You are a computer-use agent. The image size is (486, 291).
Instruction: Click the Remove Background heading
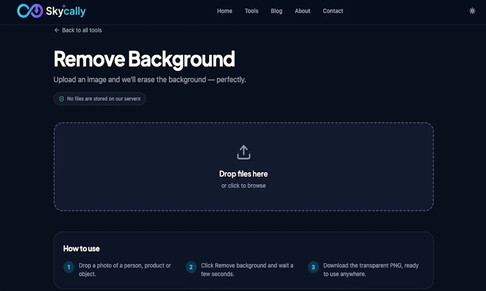(145, 59)
